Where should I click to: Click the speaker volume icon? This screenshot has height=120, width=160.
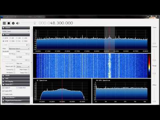[18, 23]
